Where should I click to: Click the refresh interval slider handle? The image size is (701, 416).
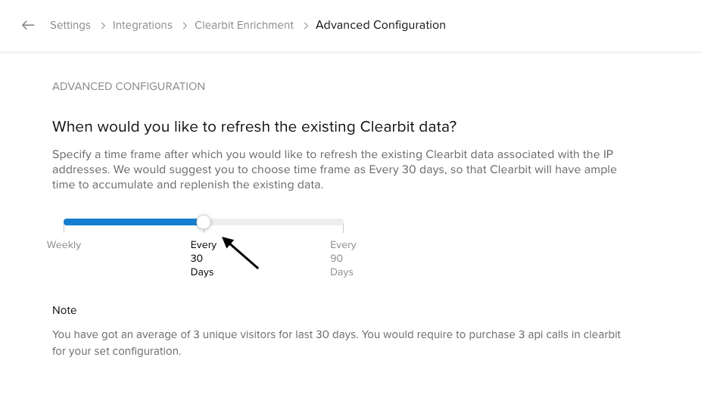pyautogui.click(x=204, y=222)
